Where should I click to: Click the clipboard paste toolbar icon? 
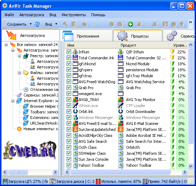[x=138, y=24]
